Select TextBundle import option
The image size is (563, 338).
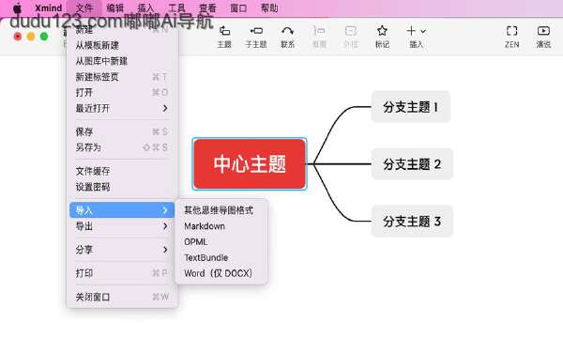pyautogui.click(x=205, y=258)
